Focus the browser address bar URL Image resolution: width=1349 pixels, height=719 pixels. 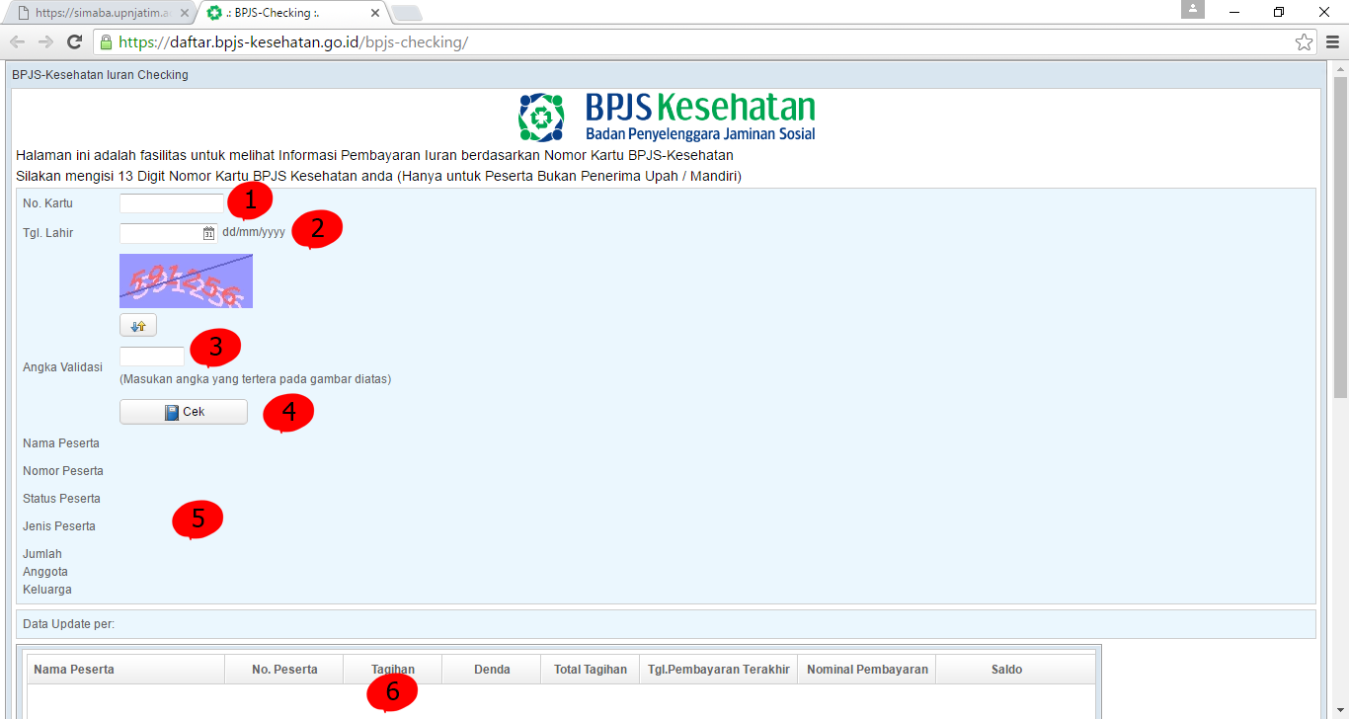click(293, 41)
